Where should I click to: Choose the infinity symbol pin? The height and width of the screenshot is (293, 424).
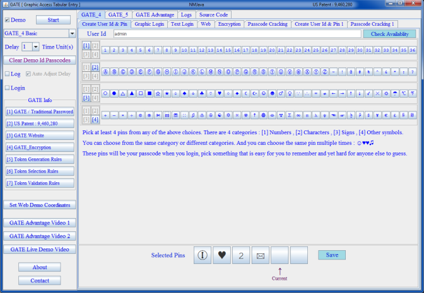pyautogui.click(x=298, y=115)
